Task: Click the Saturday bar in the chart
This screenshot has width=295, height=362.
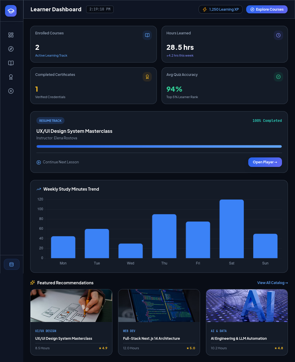Action: click(232, 229)
